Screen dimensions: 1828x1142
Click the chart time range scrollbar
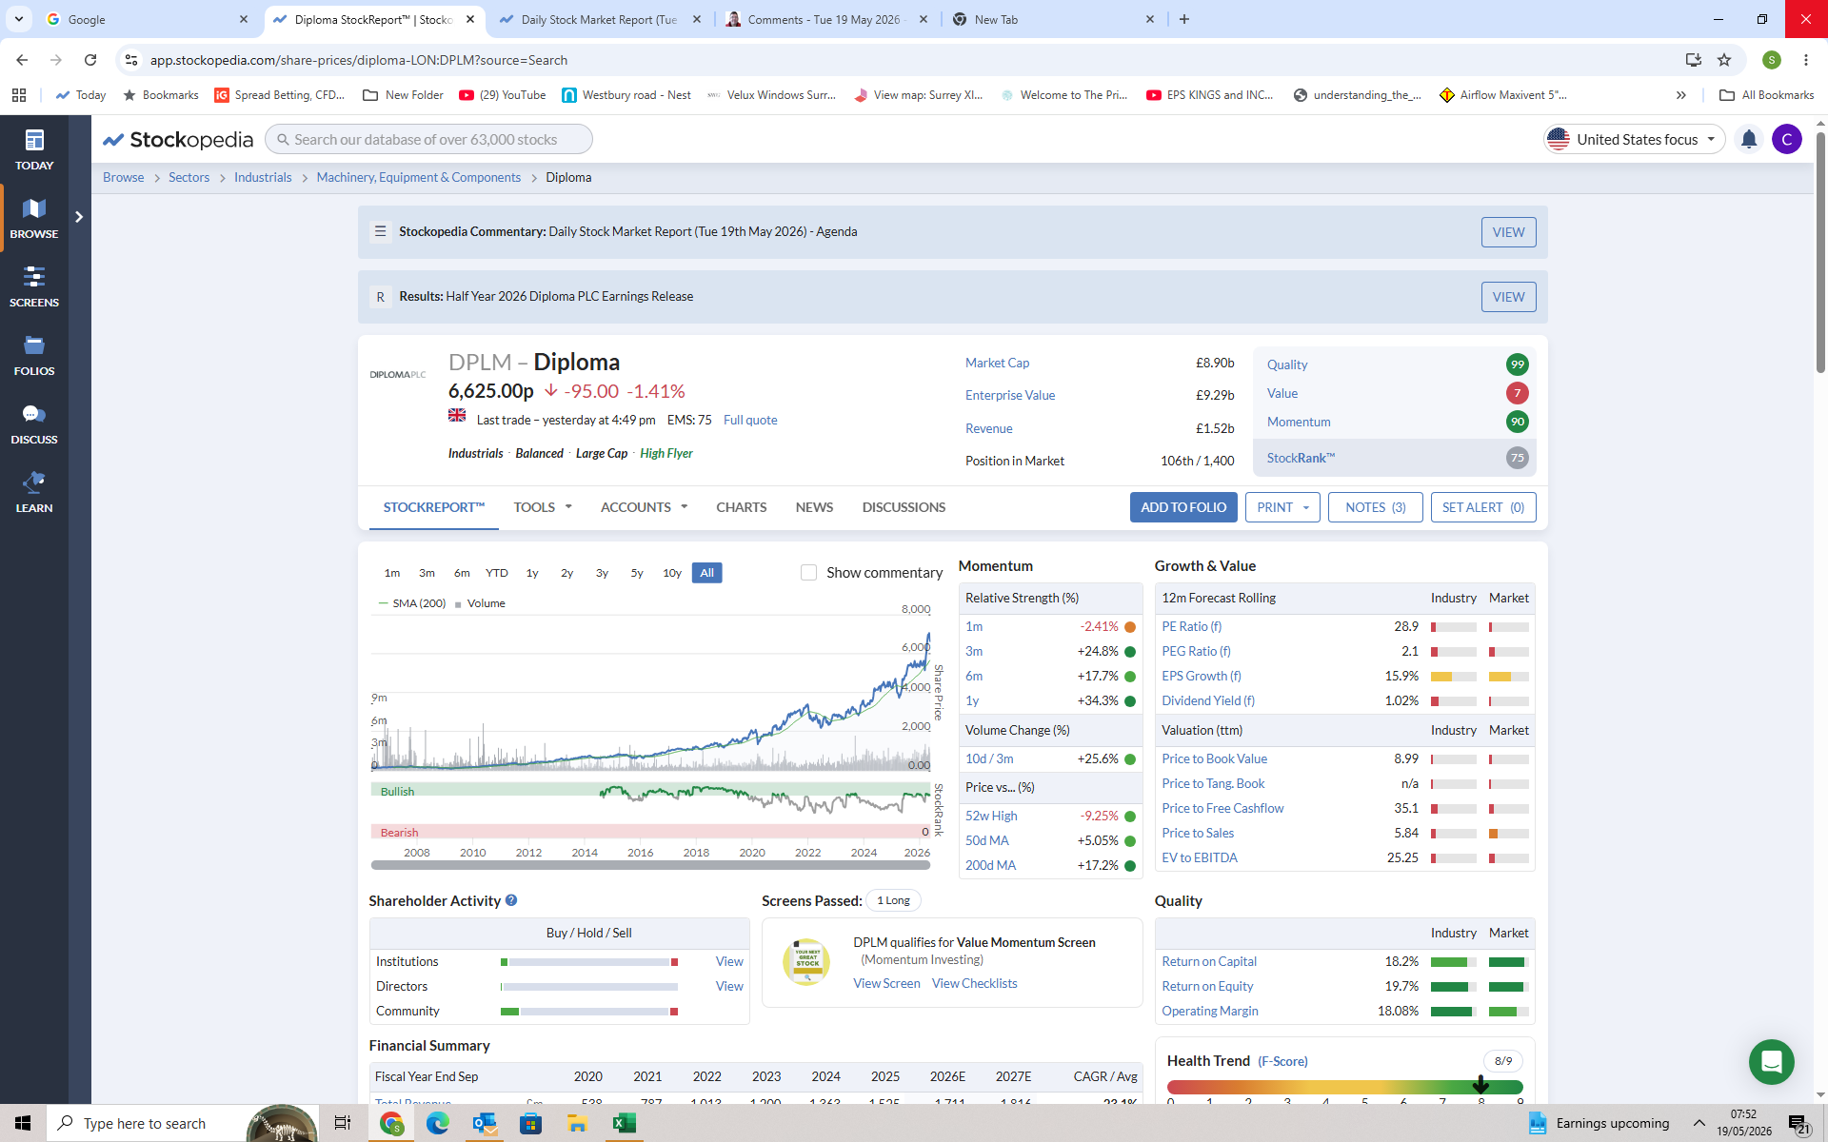650,865
